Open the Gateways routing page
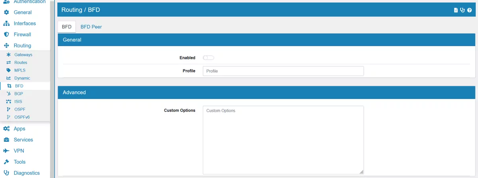478x178 pixels. coord(23,55)
